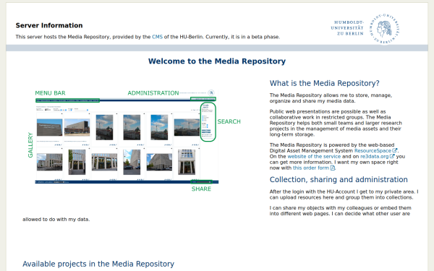434x271 pixels.
Task: Open the CMS link in server information
Action: (x=157, y=37)
